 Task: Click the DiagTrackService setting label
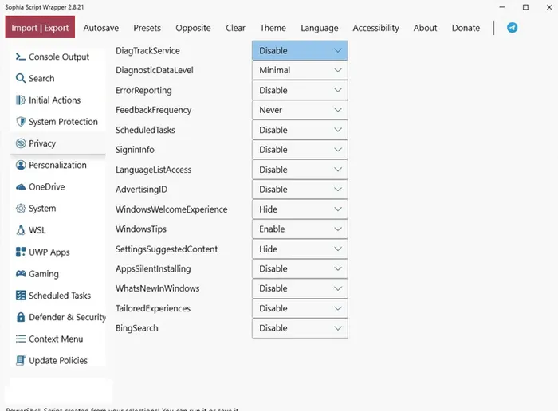pyautogui.click(x=147, y=51)
